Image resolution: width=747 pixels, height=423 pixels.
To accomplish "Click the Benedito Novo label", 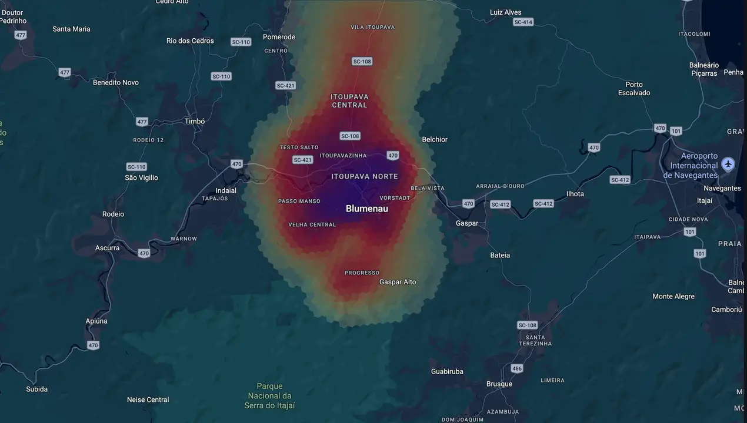I will tap(116, 82).
